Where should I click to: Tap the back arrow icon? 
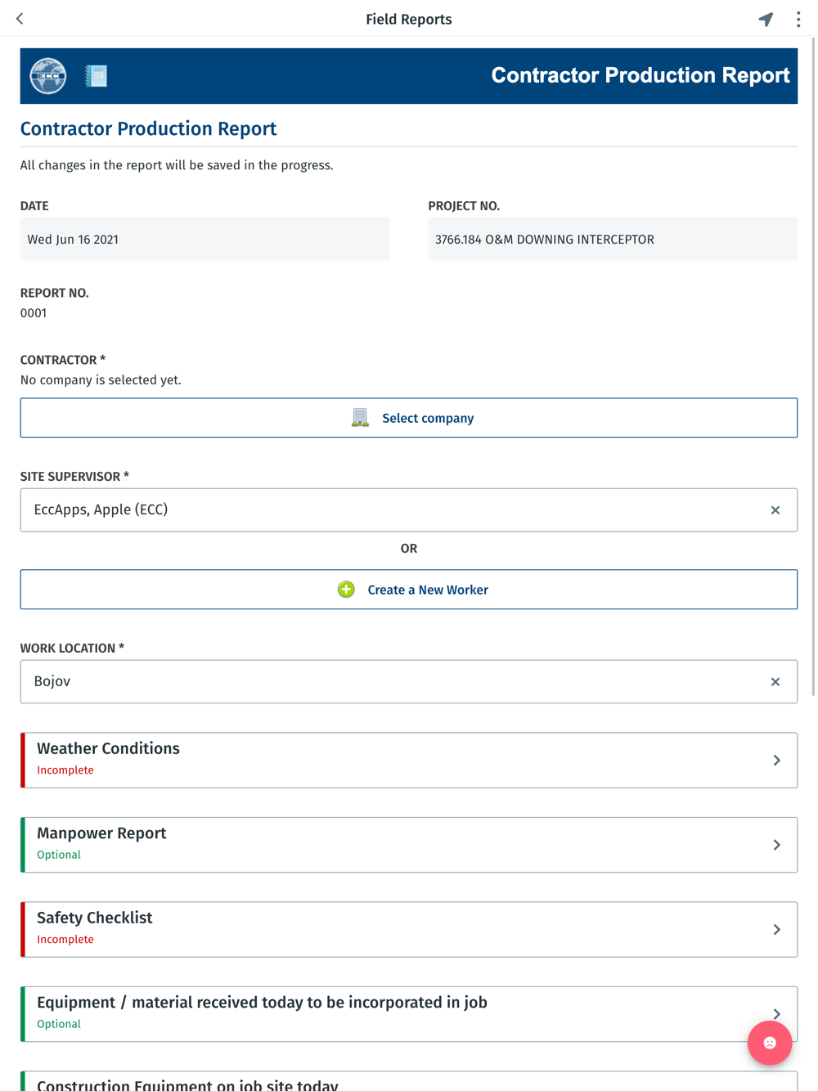[x=20, y=19]
